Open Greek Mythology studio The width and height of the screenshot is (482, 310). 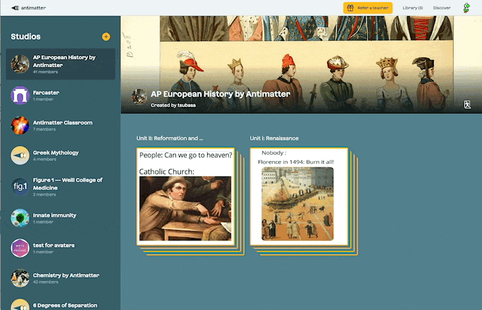[61, 155]
